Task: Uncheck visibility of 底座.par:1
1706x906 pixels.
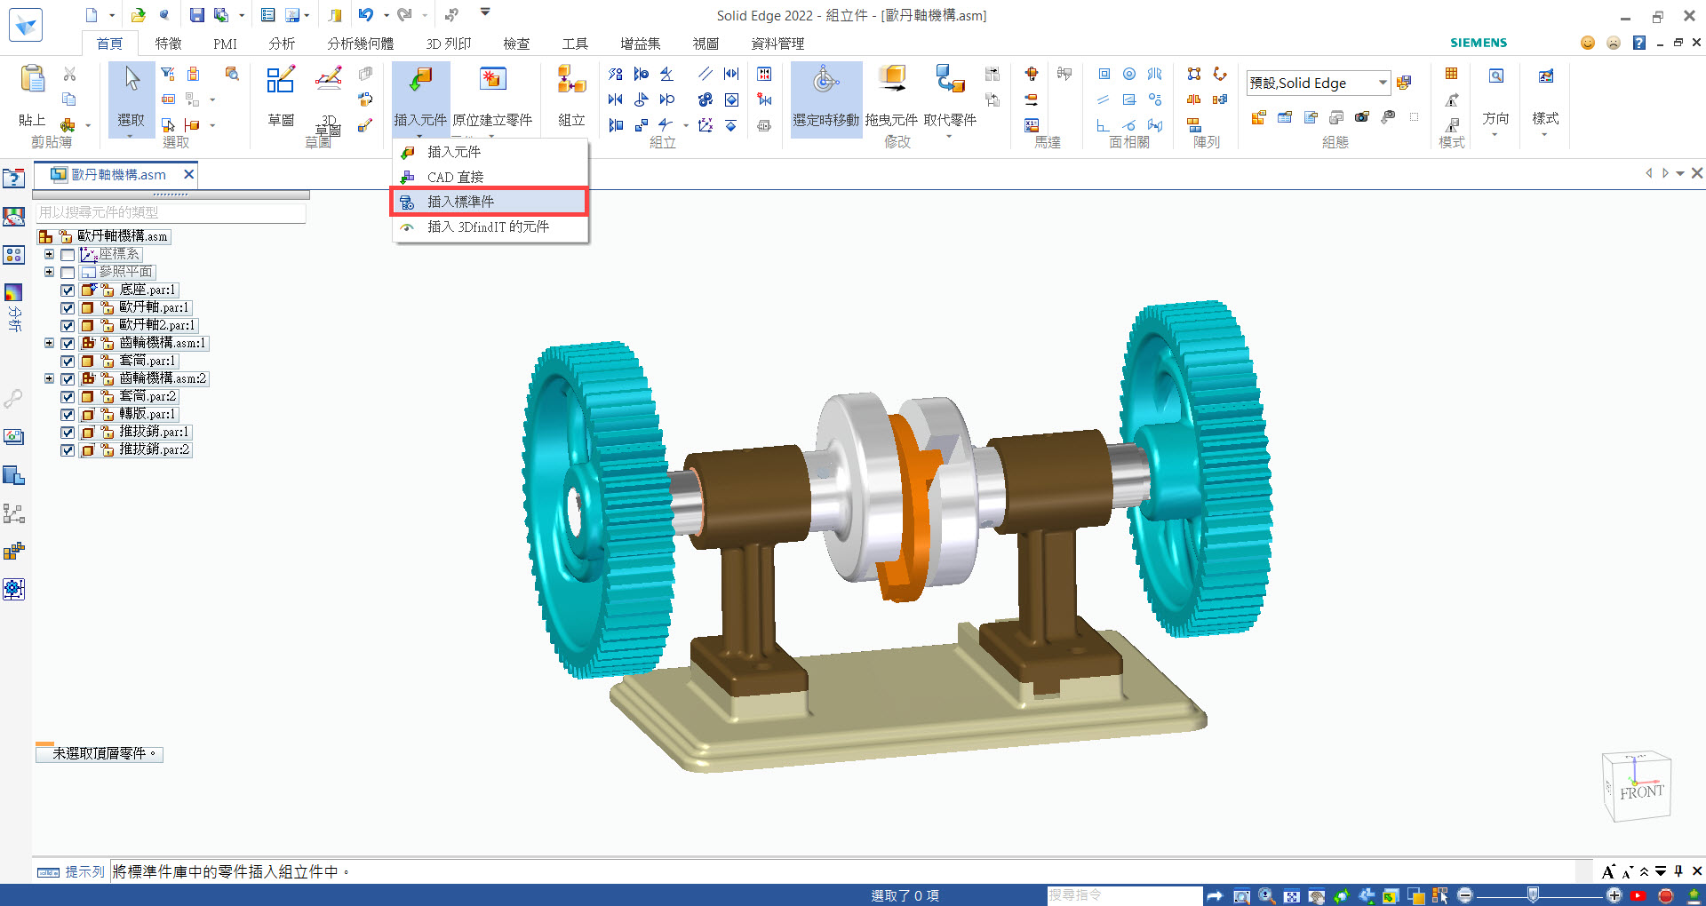Action: 68,290
